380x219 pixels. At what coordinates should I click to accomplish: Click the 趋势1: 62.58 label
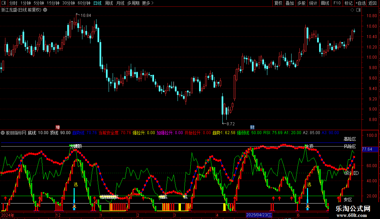pos(224,133)
